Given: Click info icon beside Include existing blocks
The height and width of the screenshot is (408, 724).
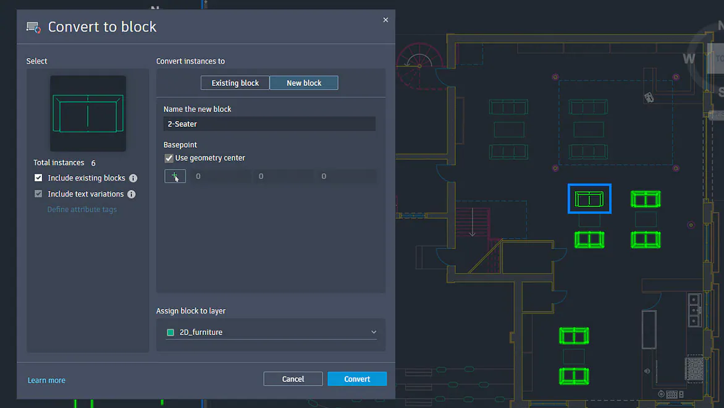Looking at the screenshot, I should coord(133,178).
